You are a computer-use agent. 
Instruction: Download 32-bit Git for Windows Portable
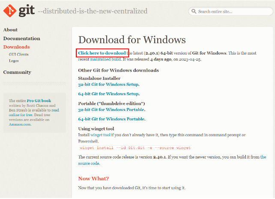tap(111, 110)
